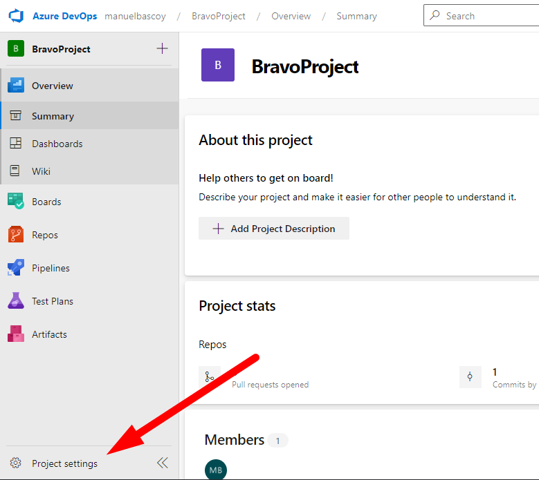Open the Repos section icon

[16, 235]
